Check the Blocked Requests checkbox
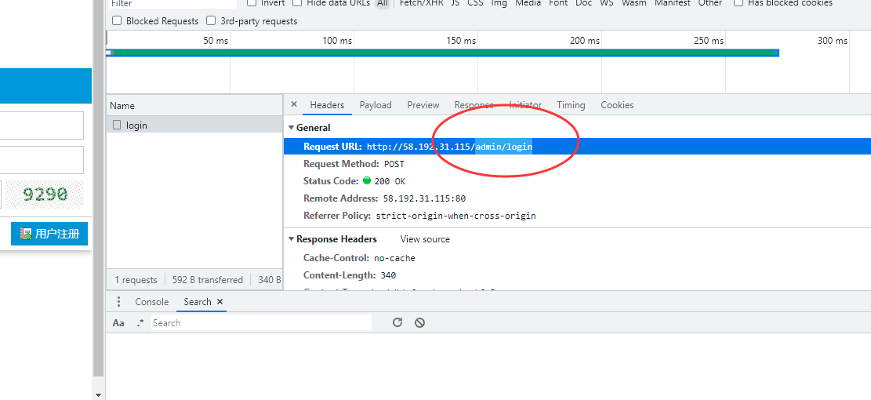This screenshot has height=400, width=871. tap(117, 21)
